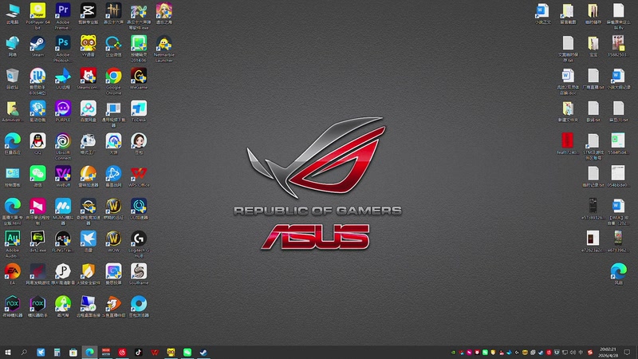Viewport: 638px width, 359px height.
Task: Open the e7262a2c image file
Action: pyautogui.click(x=593, y=239)
